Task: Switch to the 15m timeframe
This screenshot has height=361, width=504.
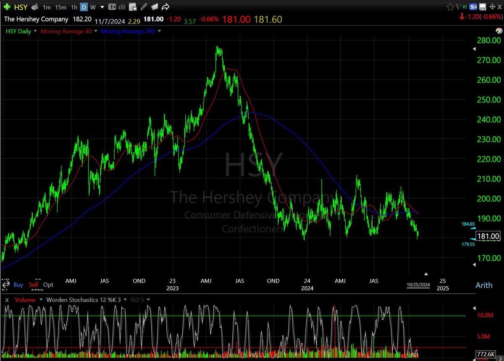Action: (60, 8)
